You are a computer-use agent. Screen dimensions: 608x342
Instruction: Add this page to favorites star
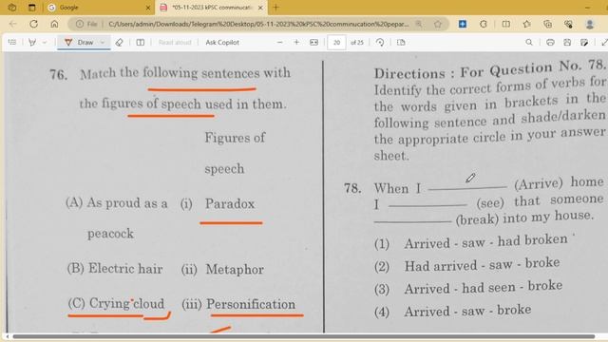pyautogui.click(x=438, y=24)
